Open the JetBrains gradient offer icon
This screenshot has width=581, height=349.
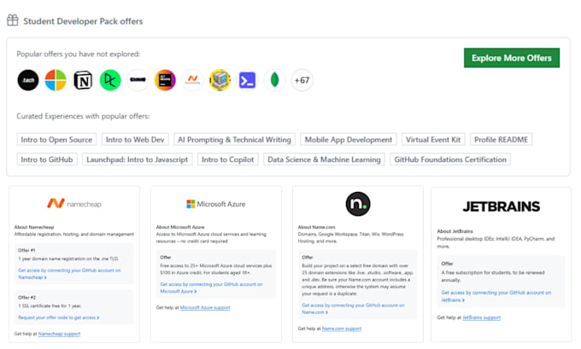click(165, 80)
